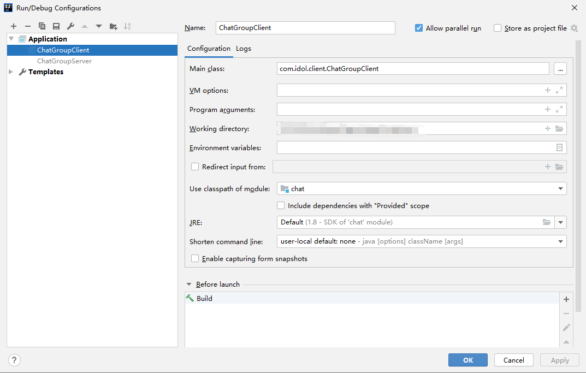Open help with question mark button
The width and height of the screenshot is (586, 373).
click(14, 360)
